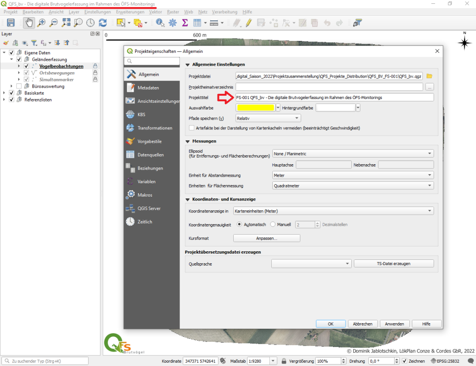Click the Refresh map icon
The height and width of the screenshot is (366, 476).
pyautogui.click(x=103, y=23)
